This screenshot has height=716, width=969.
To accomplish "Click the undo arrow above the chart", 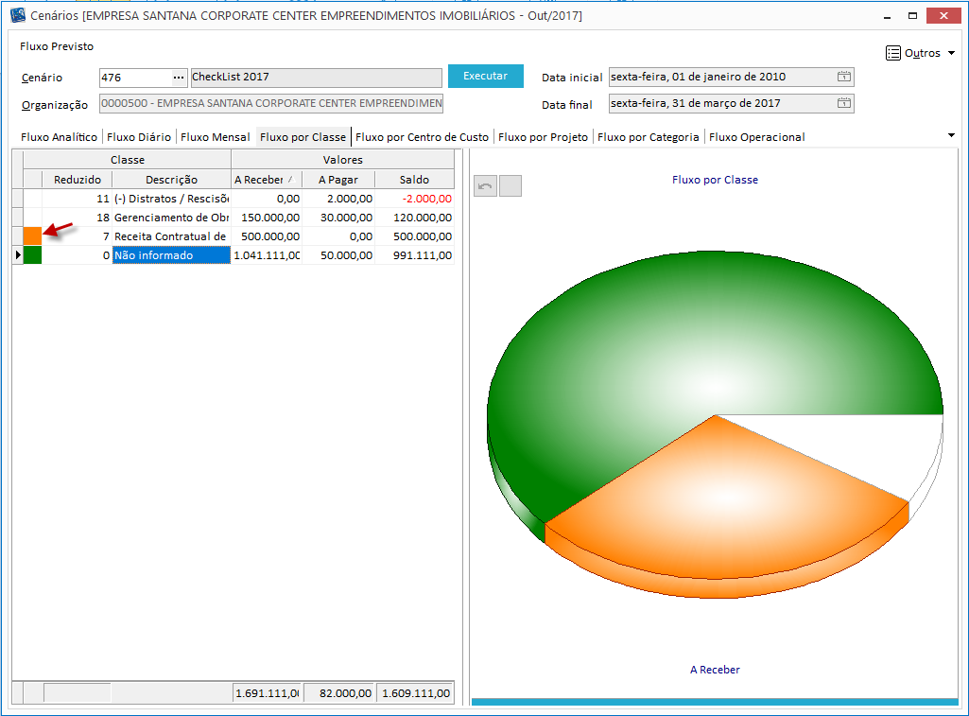I will click(485, 186).
